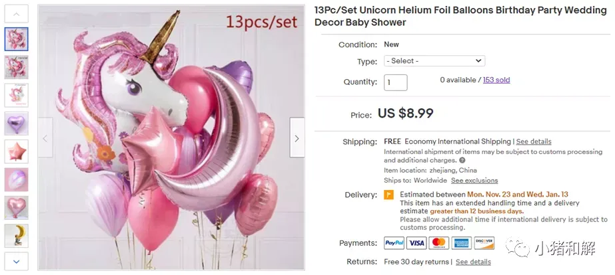Click the American Express icon
615x275 pixels.
coord(462,243)
